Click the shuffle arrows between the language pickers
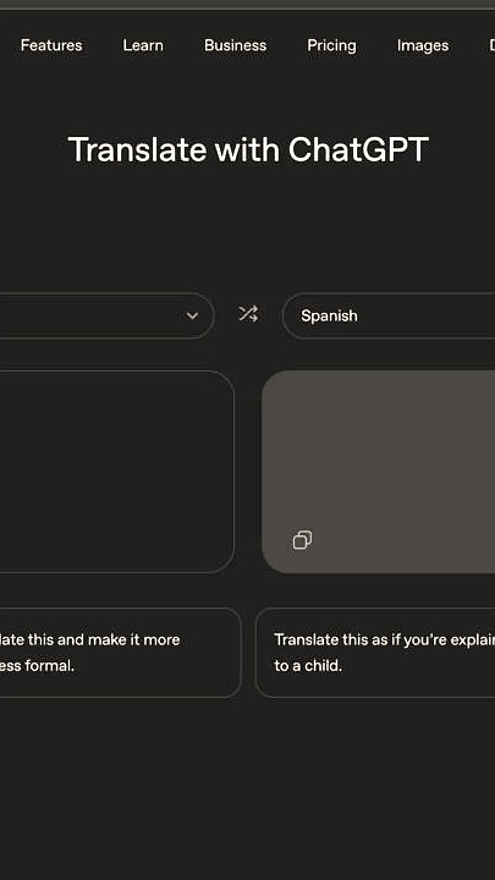Image resolution: width=495 pixels, height=880 pixels. click(247, 315)
